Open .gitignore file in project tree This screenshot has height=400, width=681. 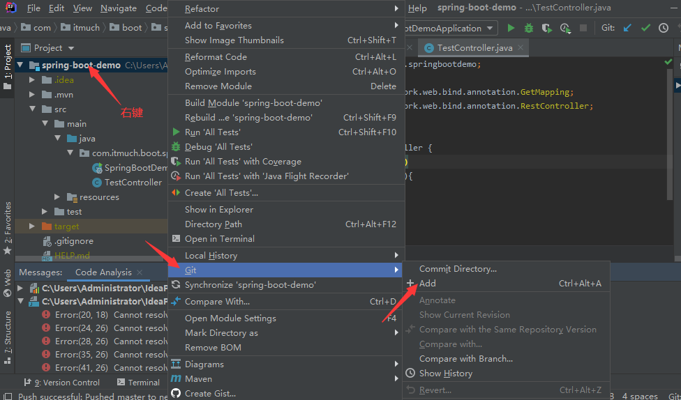tap(68, 241)
